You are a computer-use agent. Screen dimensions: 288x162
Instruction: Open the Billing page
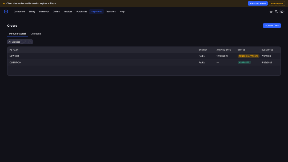(x=32, y=11)
